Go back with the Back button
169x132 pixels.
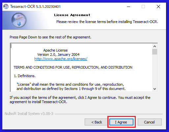[x=97, y=122]
